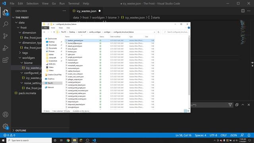Select pack.mcmeta in the VS Code Explorer tree
Screen dimensions: 254x143
tap(27, 93)
